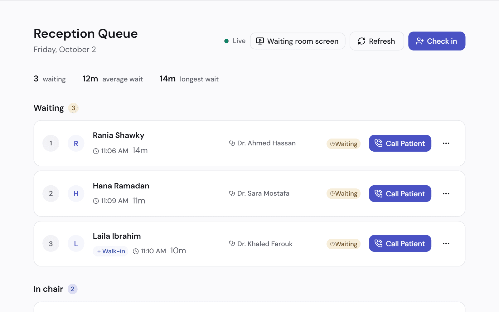The height and width of the screenshot is (312, 499).
Task: Click queue position number 2
Action: [x=51, y=193]
